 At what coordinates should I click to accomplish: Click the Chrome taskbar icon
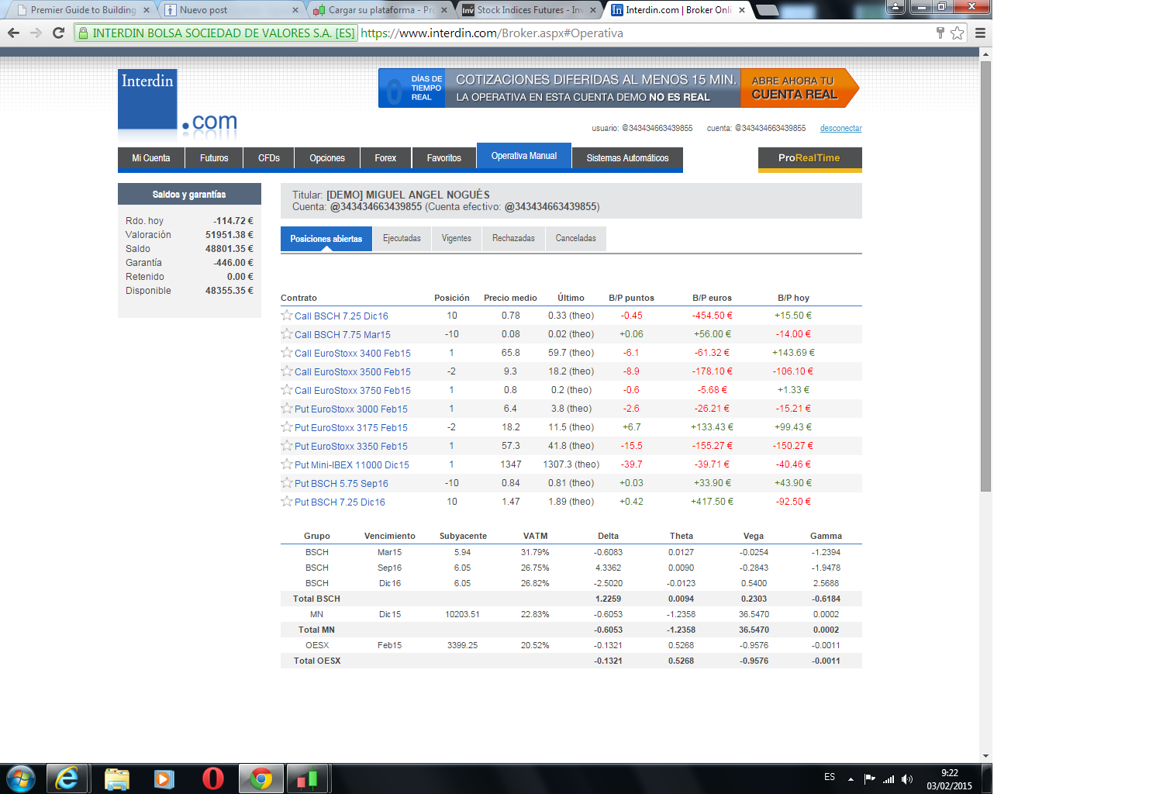point(261,778)
